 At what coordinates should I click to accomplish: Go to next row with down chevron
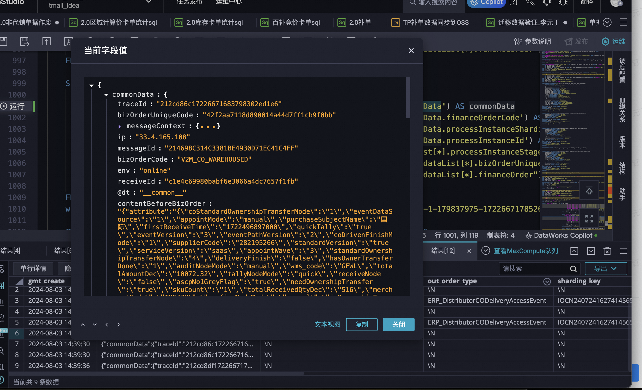[95, 325]
